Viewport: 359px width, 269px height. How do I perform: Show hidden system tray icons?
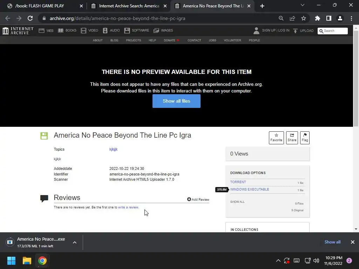pyautogui.click(x=278, y=261)
